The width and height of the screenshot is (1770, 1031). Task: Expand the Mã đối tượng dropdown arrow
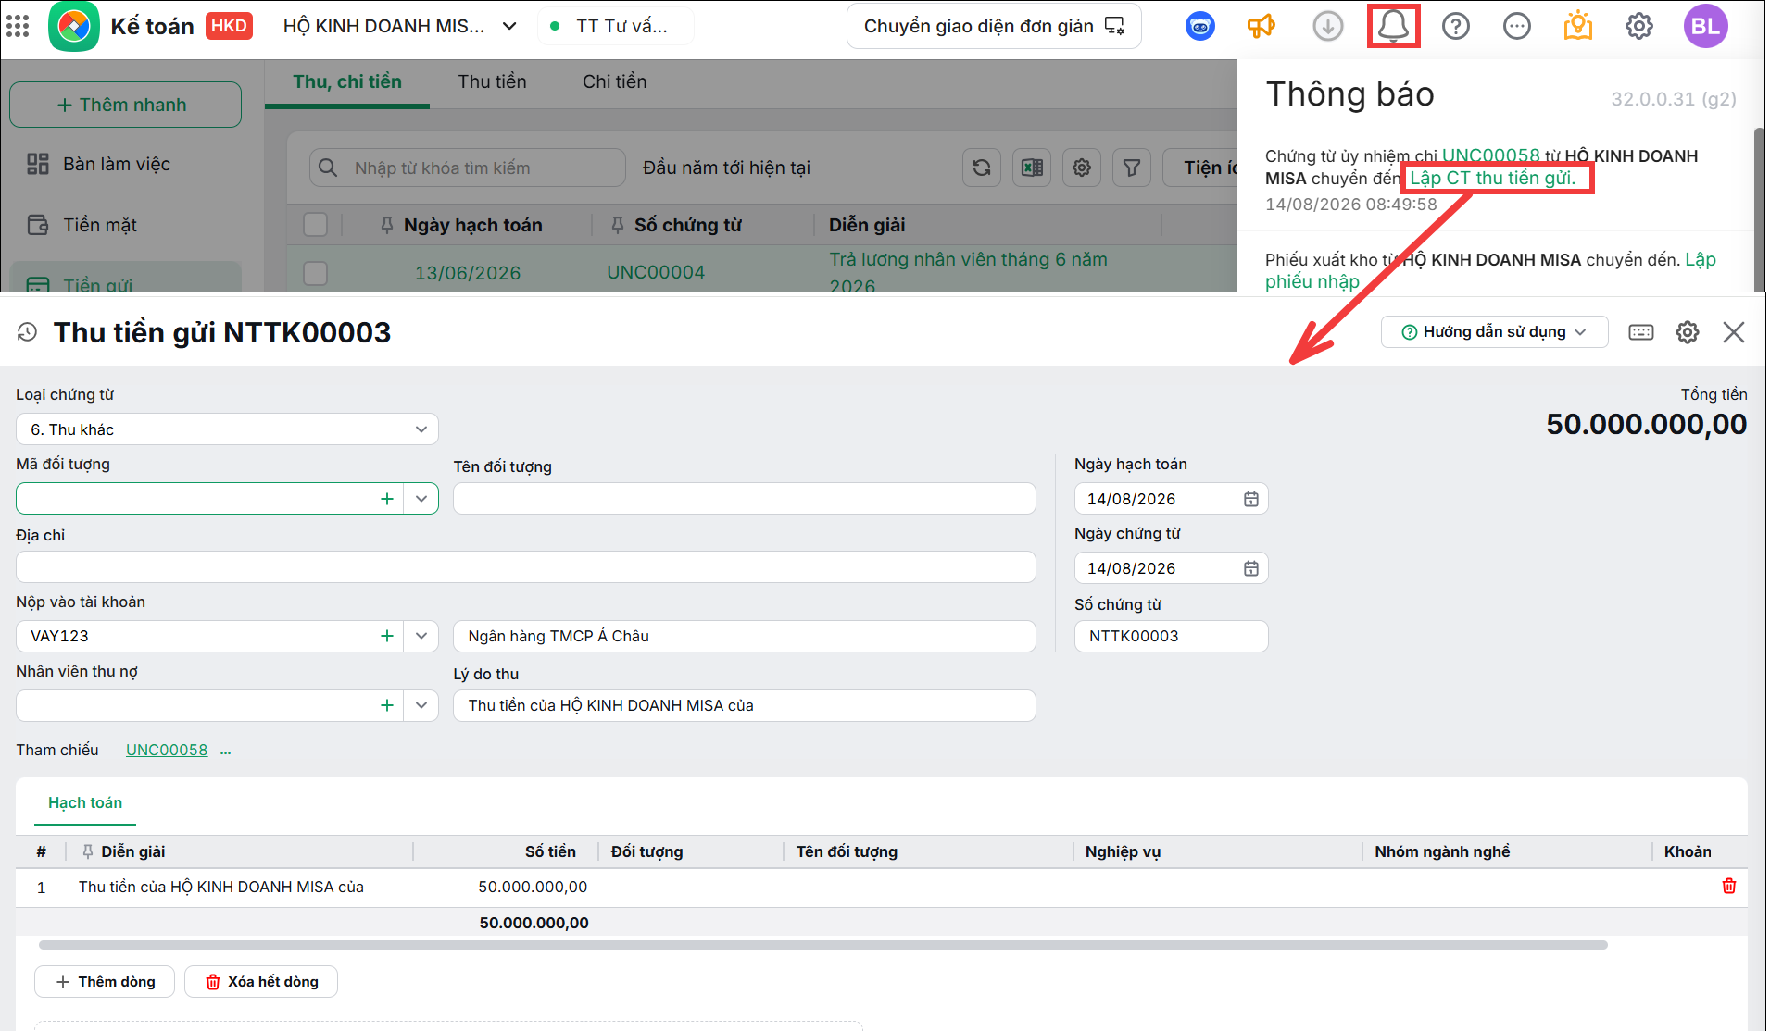(421, 499)
